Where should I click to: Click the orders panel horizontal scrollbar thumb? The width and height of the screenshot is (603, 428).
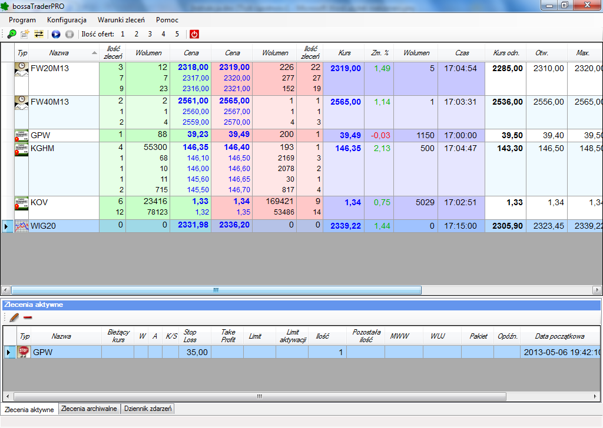click(260, 396)
